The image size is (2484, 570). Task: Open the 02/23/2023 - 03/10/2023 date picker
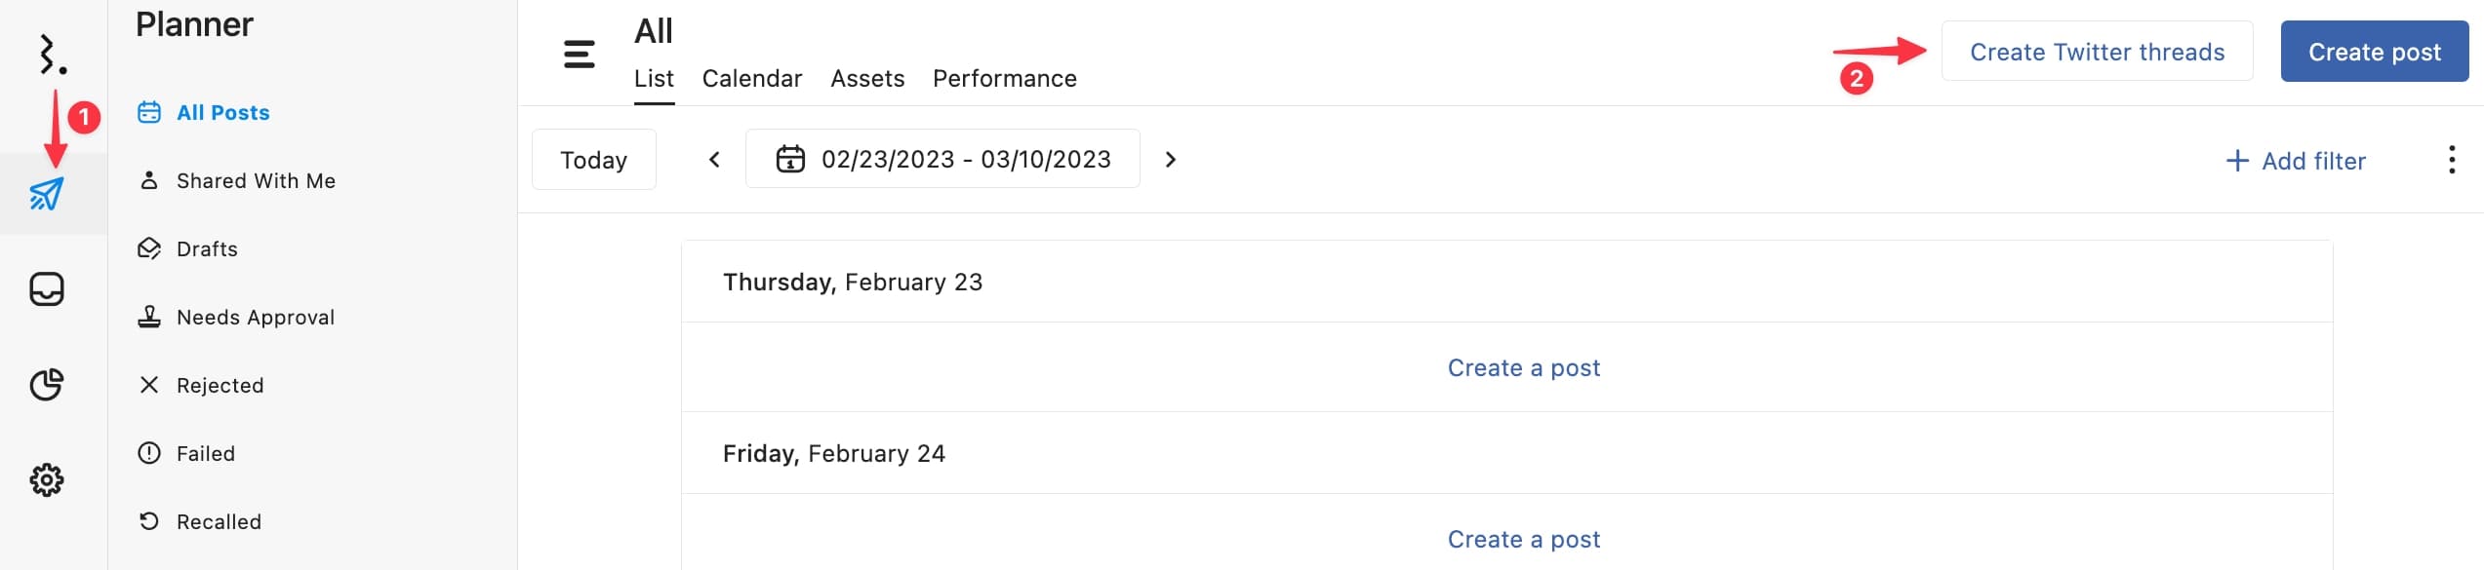click(965, 159)
